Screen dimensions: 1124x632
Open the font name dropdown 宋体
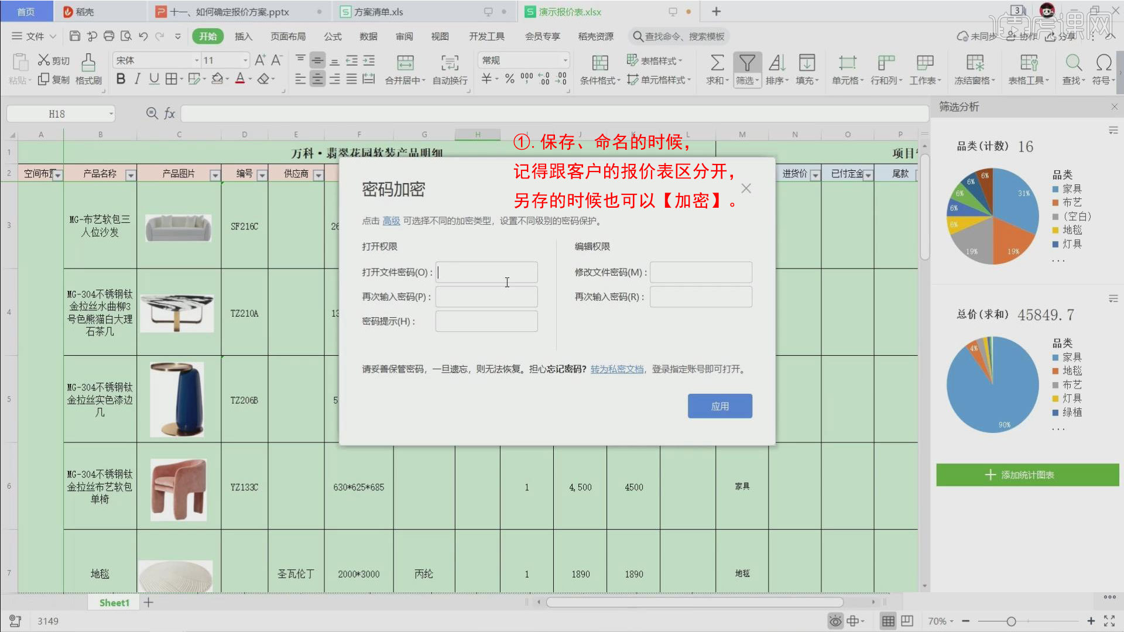point(197,60)
